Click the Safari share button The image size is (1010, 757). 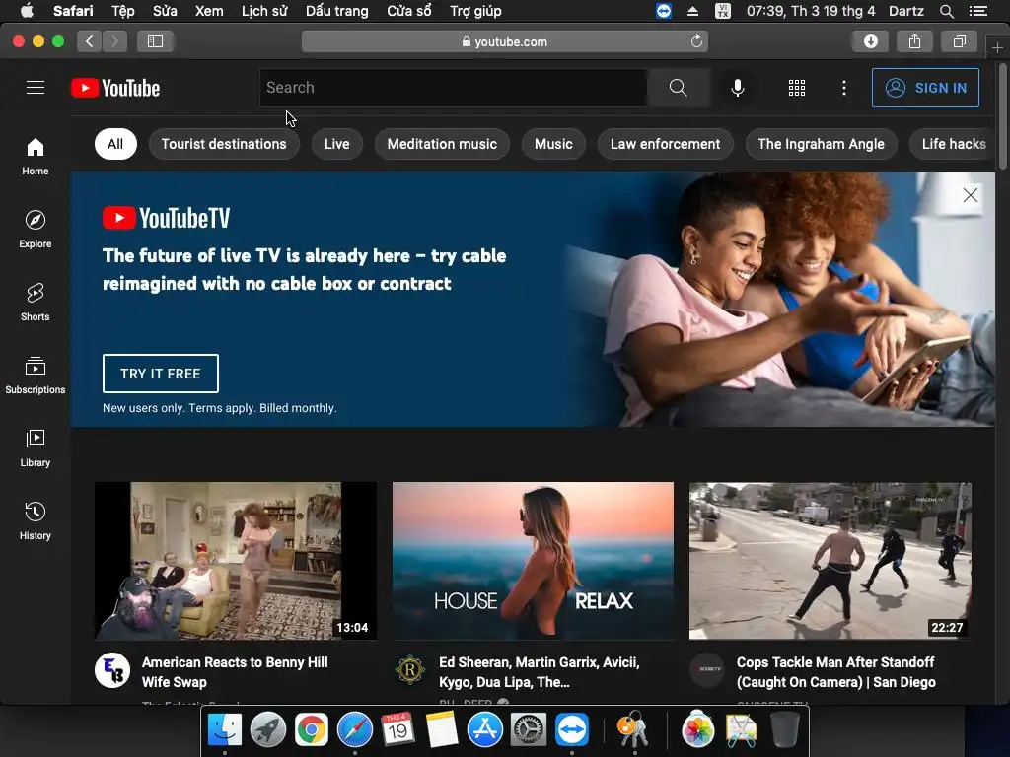coord(914,41)
